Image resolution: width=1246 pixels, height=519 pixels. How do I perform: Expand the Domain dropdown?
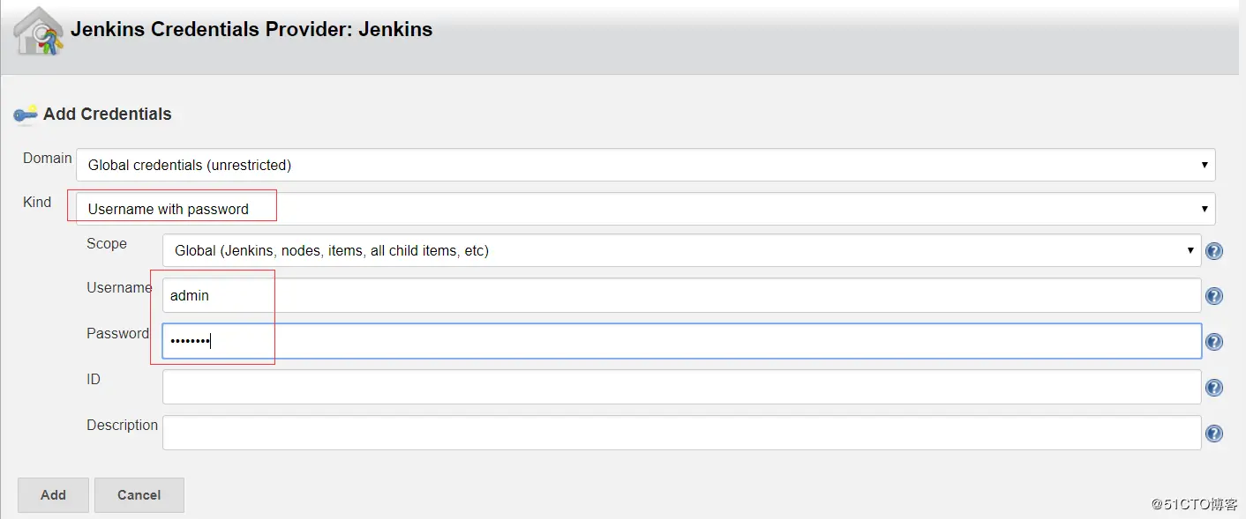pyautogui.click(x=645, y=165)
